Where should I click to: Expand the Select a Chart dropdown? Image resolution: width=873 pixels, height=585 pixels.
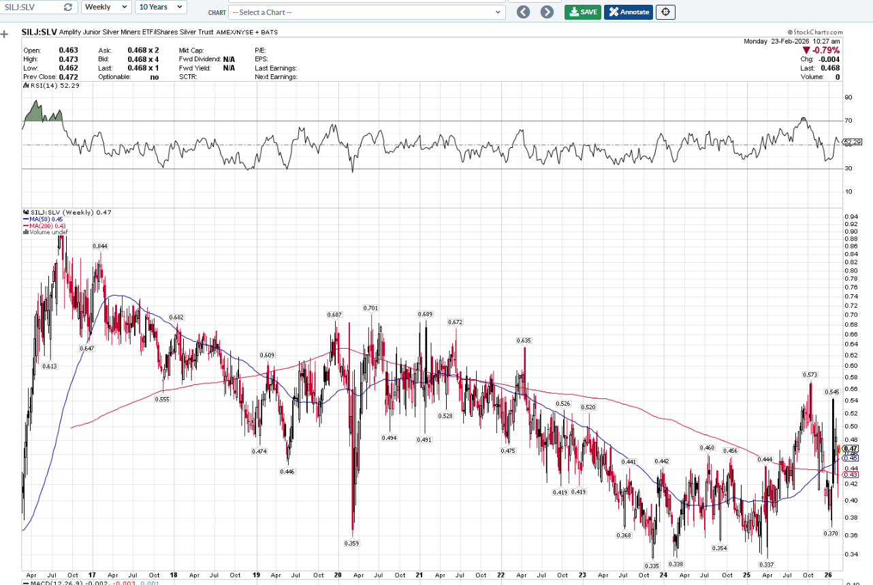[x=366, y=12]
